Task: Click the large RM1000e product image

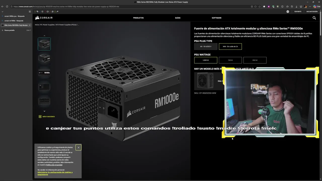Action: (123, 98)
